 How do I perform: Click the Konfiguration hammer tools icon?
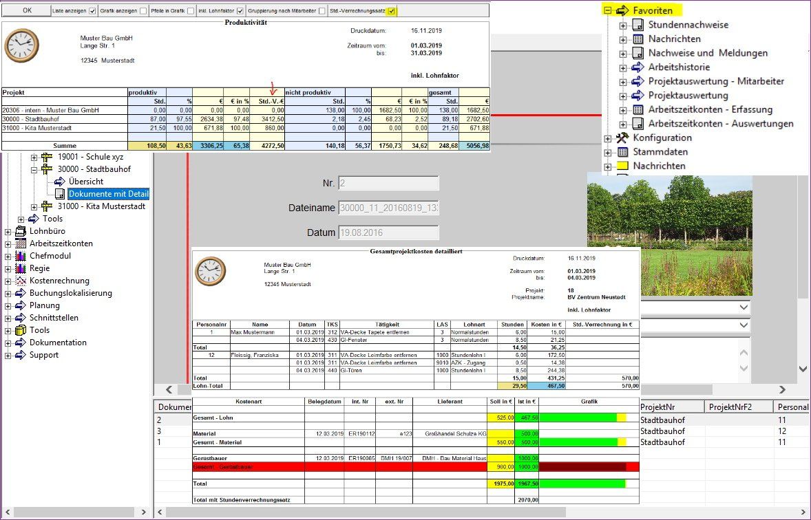coord(622,138)
